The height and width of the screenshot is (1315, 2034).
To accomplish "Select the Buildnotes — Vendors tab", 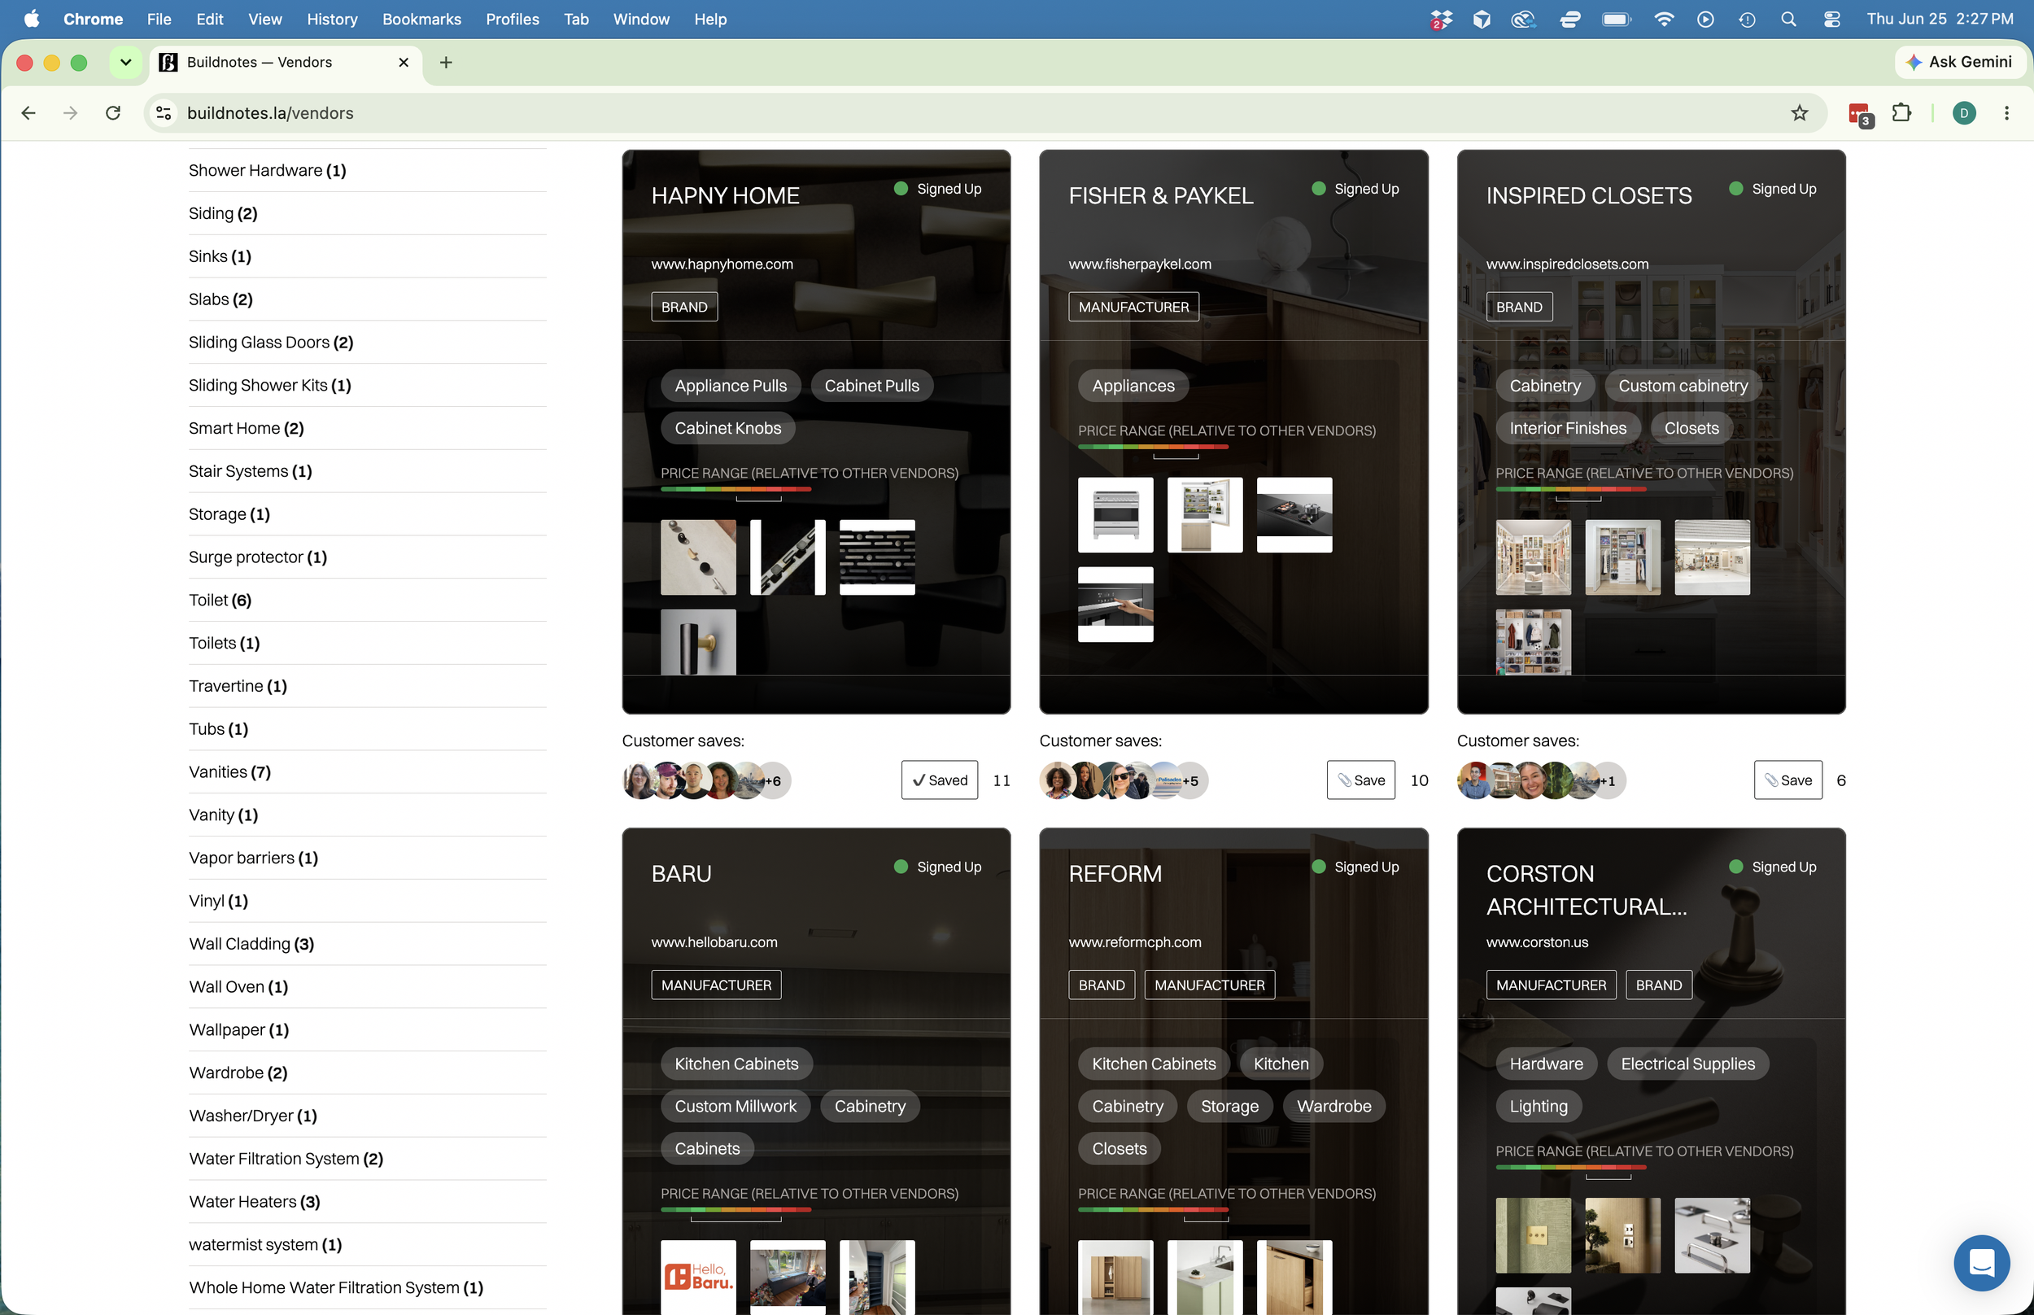I will (x=286, y=63).
